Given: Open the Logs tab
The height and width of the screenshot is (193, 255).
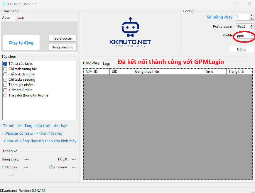Looking at the screenshot, I should point(107,64).
